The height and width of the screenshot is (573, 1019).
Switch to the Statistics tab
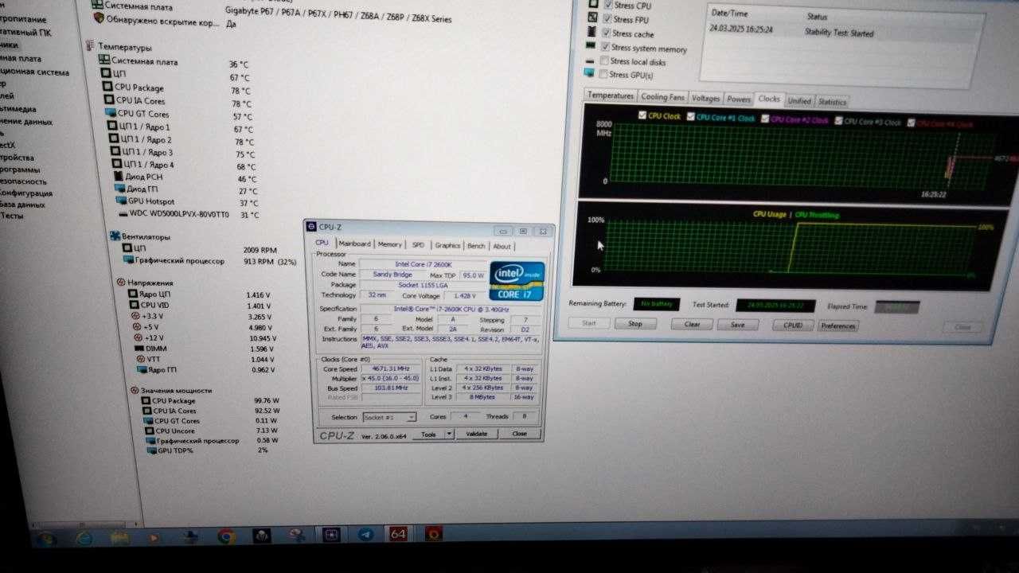(832, 102)
